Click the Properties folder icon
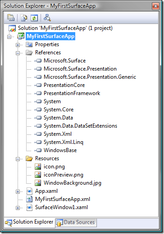 tap(29, 44)
